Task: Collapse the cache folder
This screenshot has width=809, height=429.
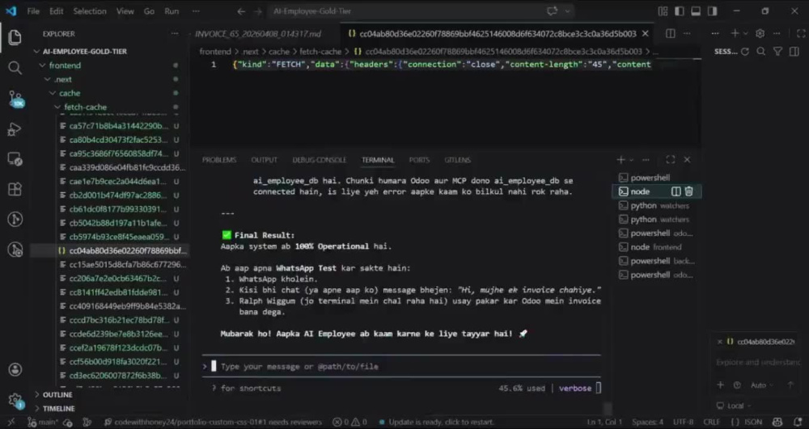Action: point(69,93)
